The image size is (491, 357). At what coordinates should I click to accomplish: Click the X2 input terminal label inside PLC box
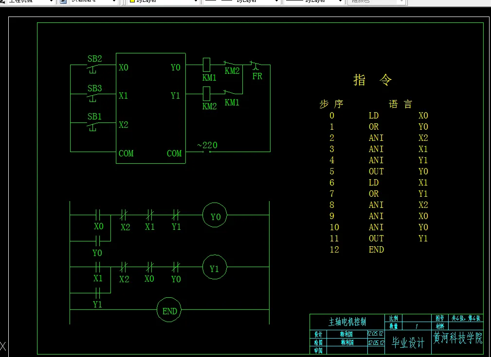(124, 125)
